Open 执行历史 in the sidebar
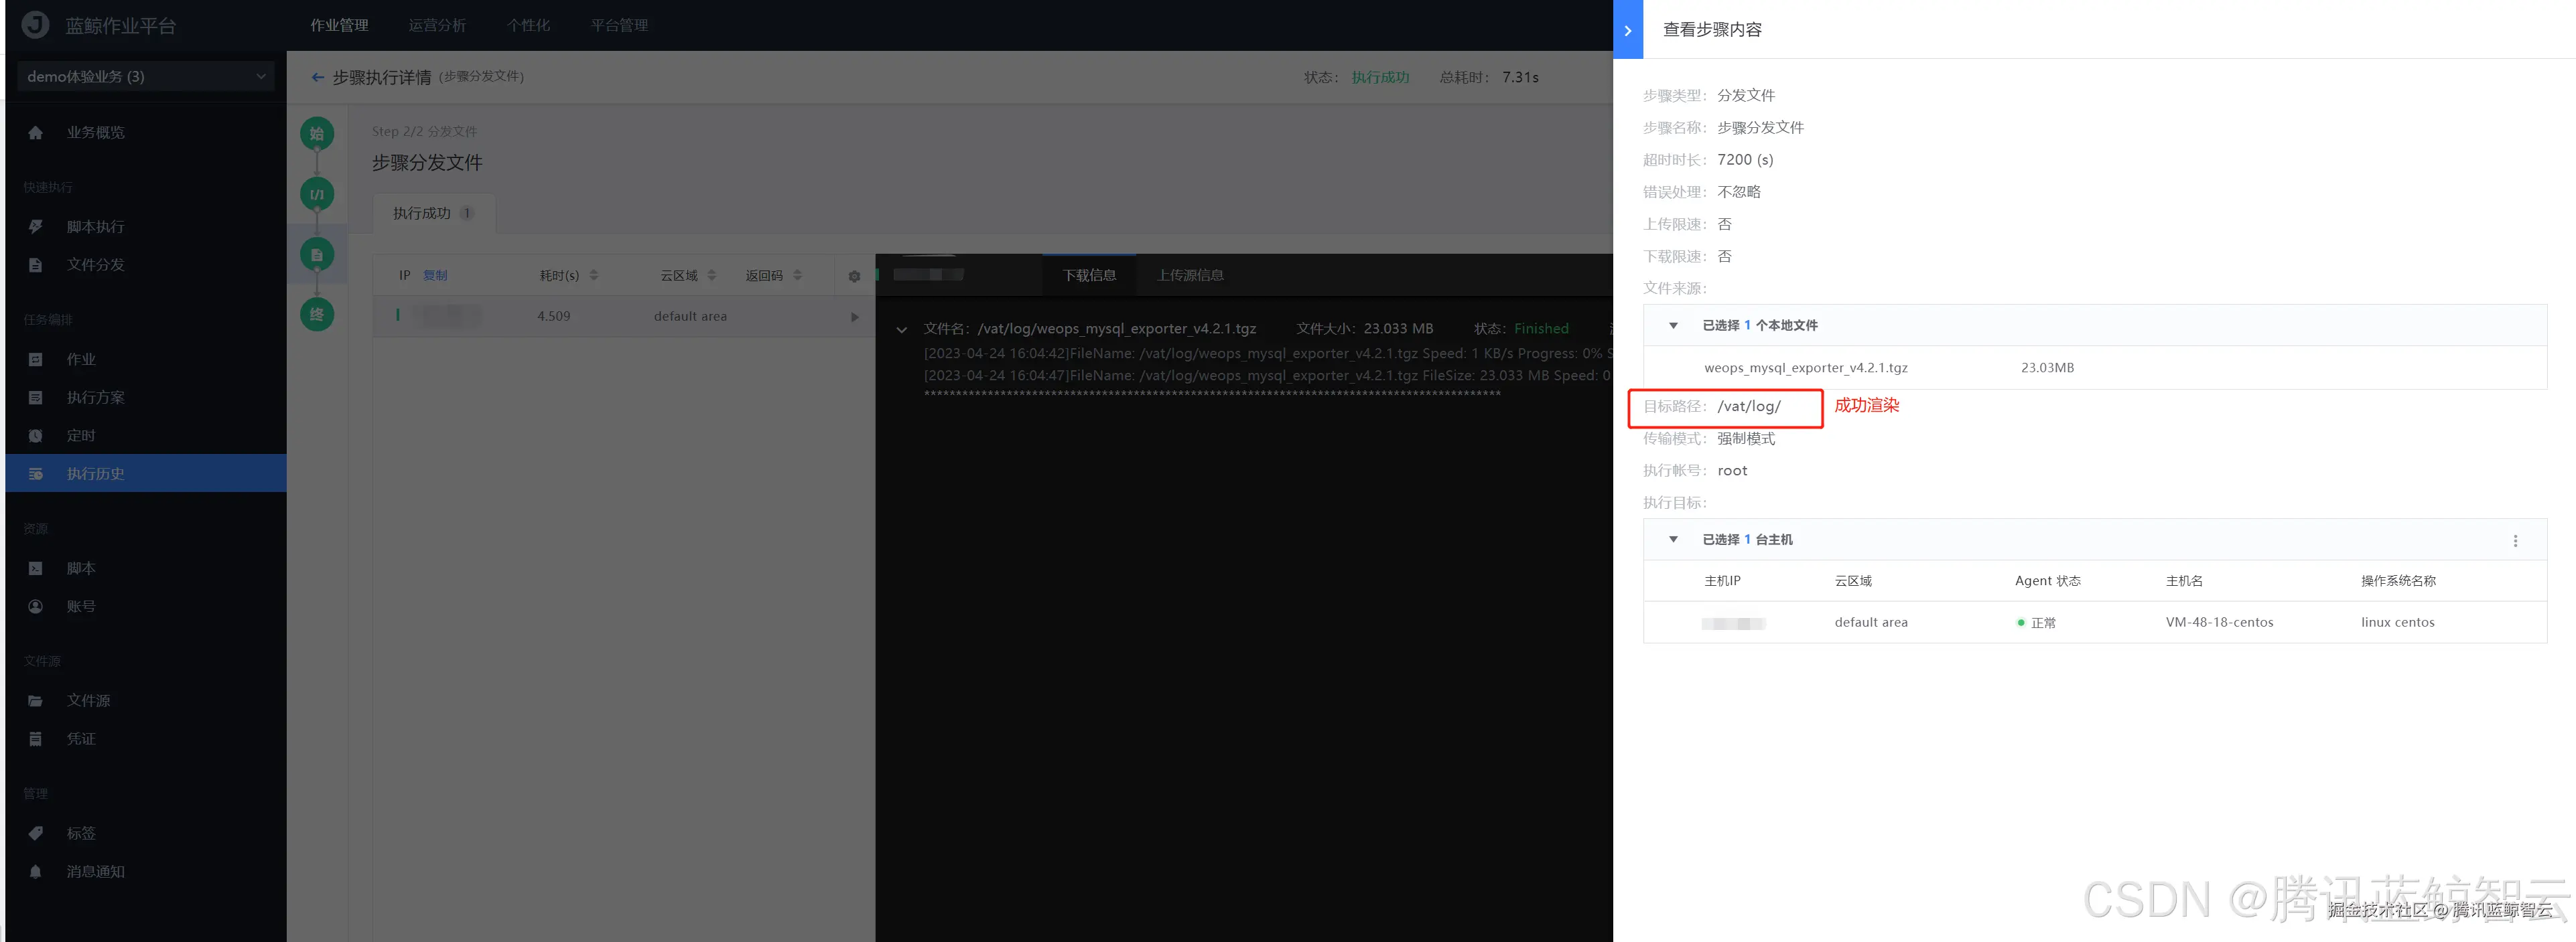 [x=146, y=473]
